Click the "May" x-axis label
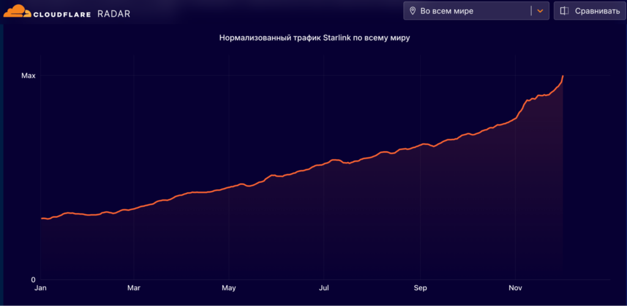The height and width of the screenshot is (306, 627). [229, 288]
